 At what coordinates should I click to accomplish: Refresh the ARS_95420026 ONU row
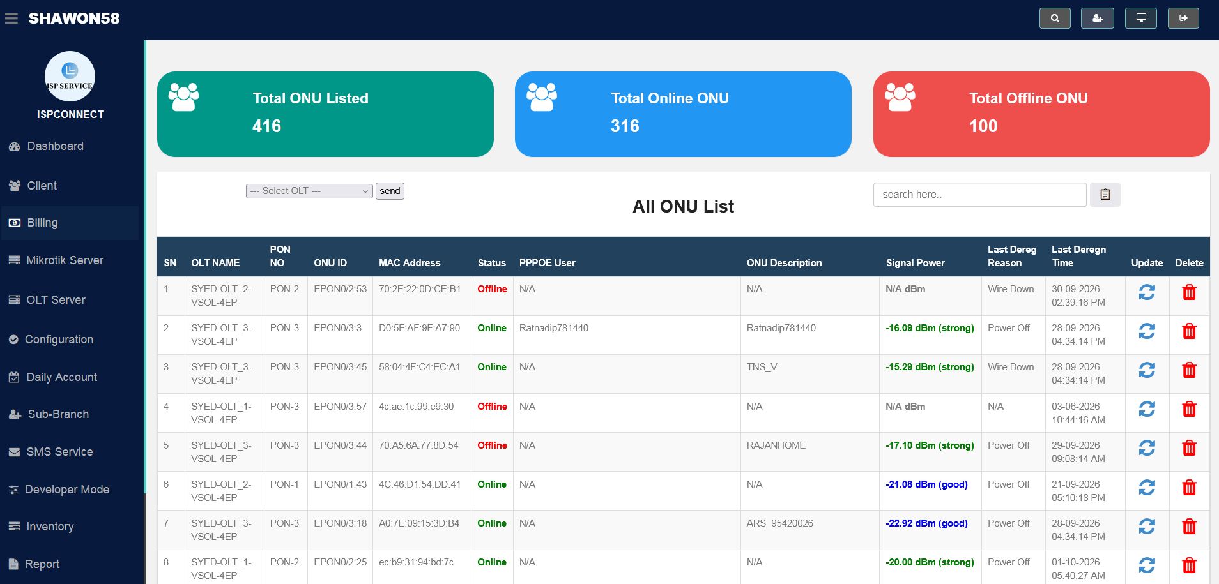click(1147, 526)
